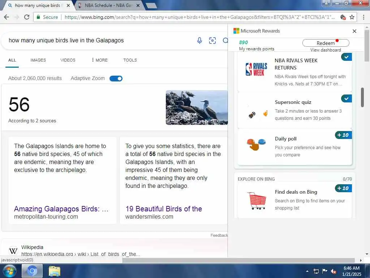Click the Feedback link

[x=219, y=235]
